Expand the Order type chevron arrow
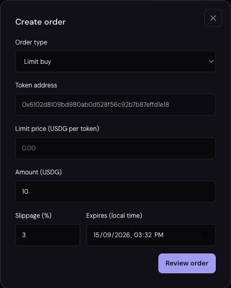Image resolution: width=231 pixels, height=288 pixels. point(211,61)
